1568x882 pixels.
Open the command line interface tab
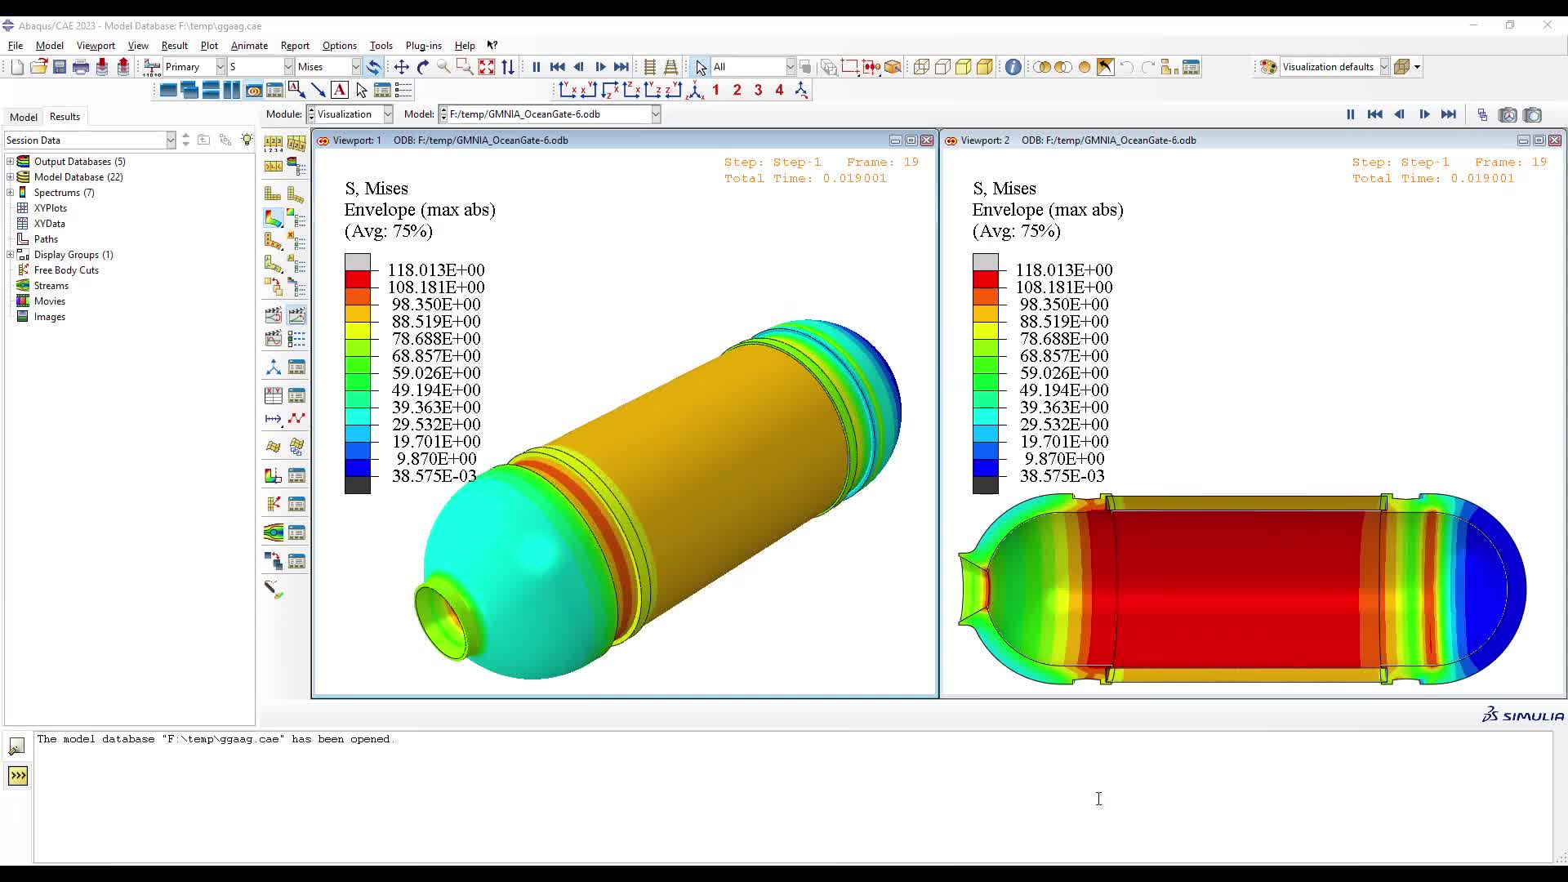click(18, 776)
